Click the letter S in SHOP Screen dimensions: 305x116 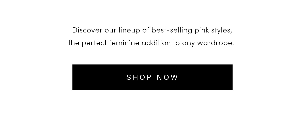(129, 77)
